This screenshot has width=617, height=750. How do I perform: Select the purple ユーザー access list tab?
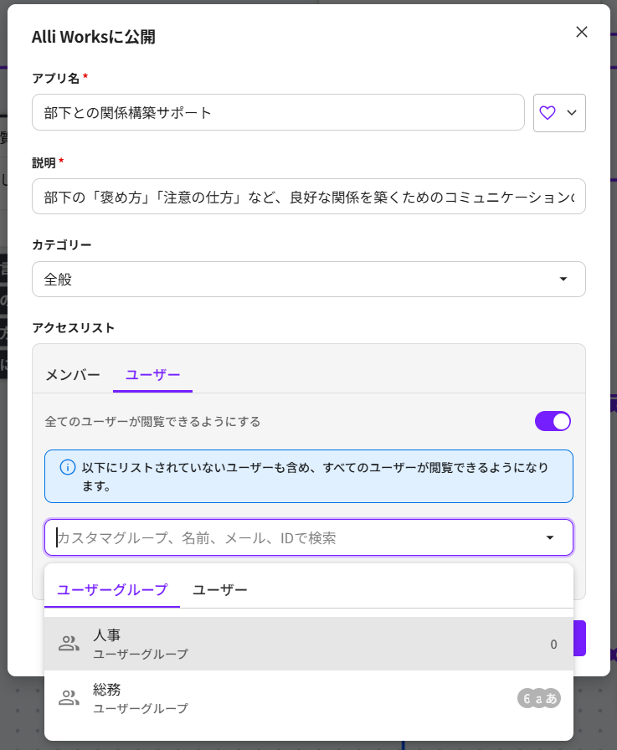click(152, 375)
